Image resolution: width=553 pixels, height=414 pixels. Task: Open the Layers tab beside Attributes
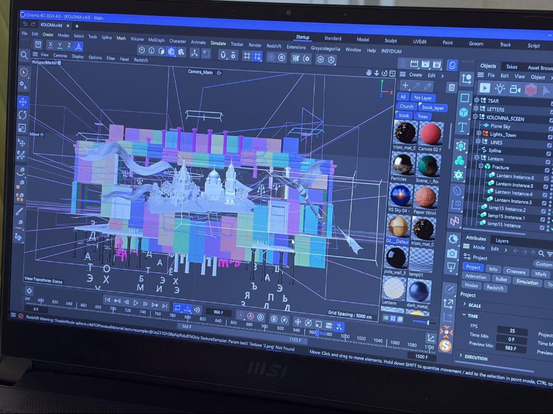[502, 241]
